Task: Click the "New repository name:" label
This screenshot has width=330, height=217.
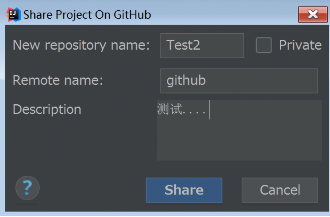Action: 81,45
